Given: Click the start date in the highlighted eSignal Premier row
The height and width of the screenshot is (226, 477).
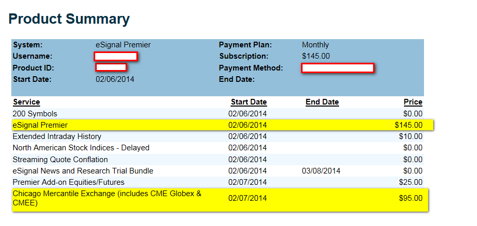Looking at the screenshot, I should [248, 125].
